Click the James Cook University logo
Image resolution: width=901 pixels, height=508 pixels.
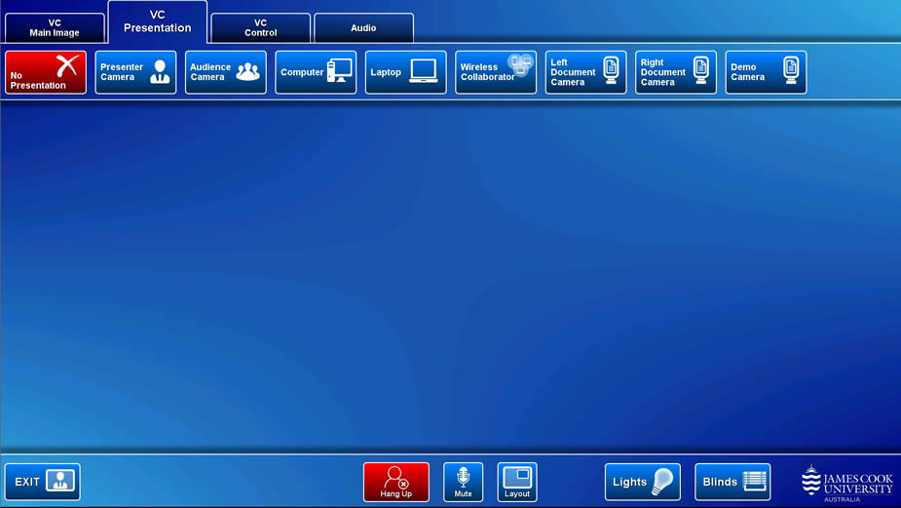847,484
